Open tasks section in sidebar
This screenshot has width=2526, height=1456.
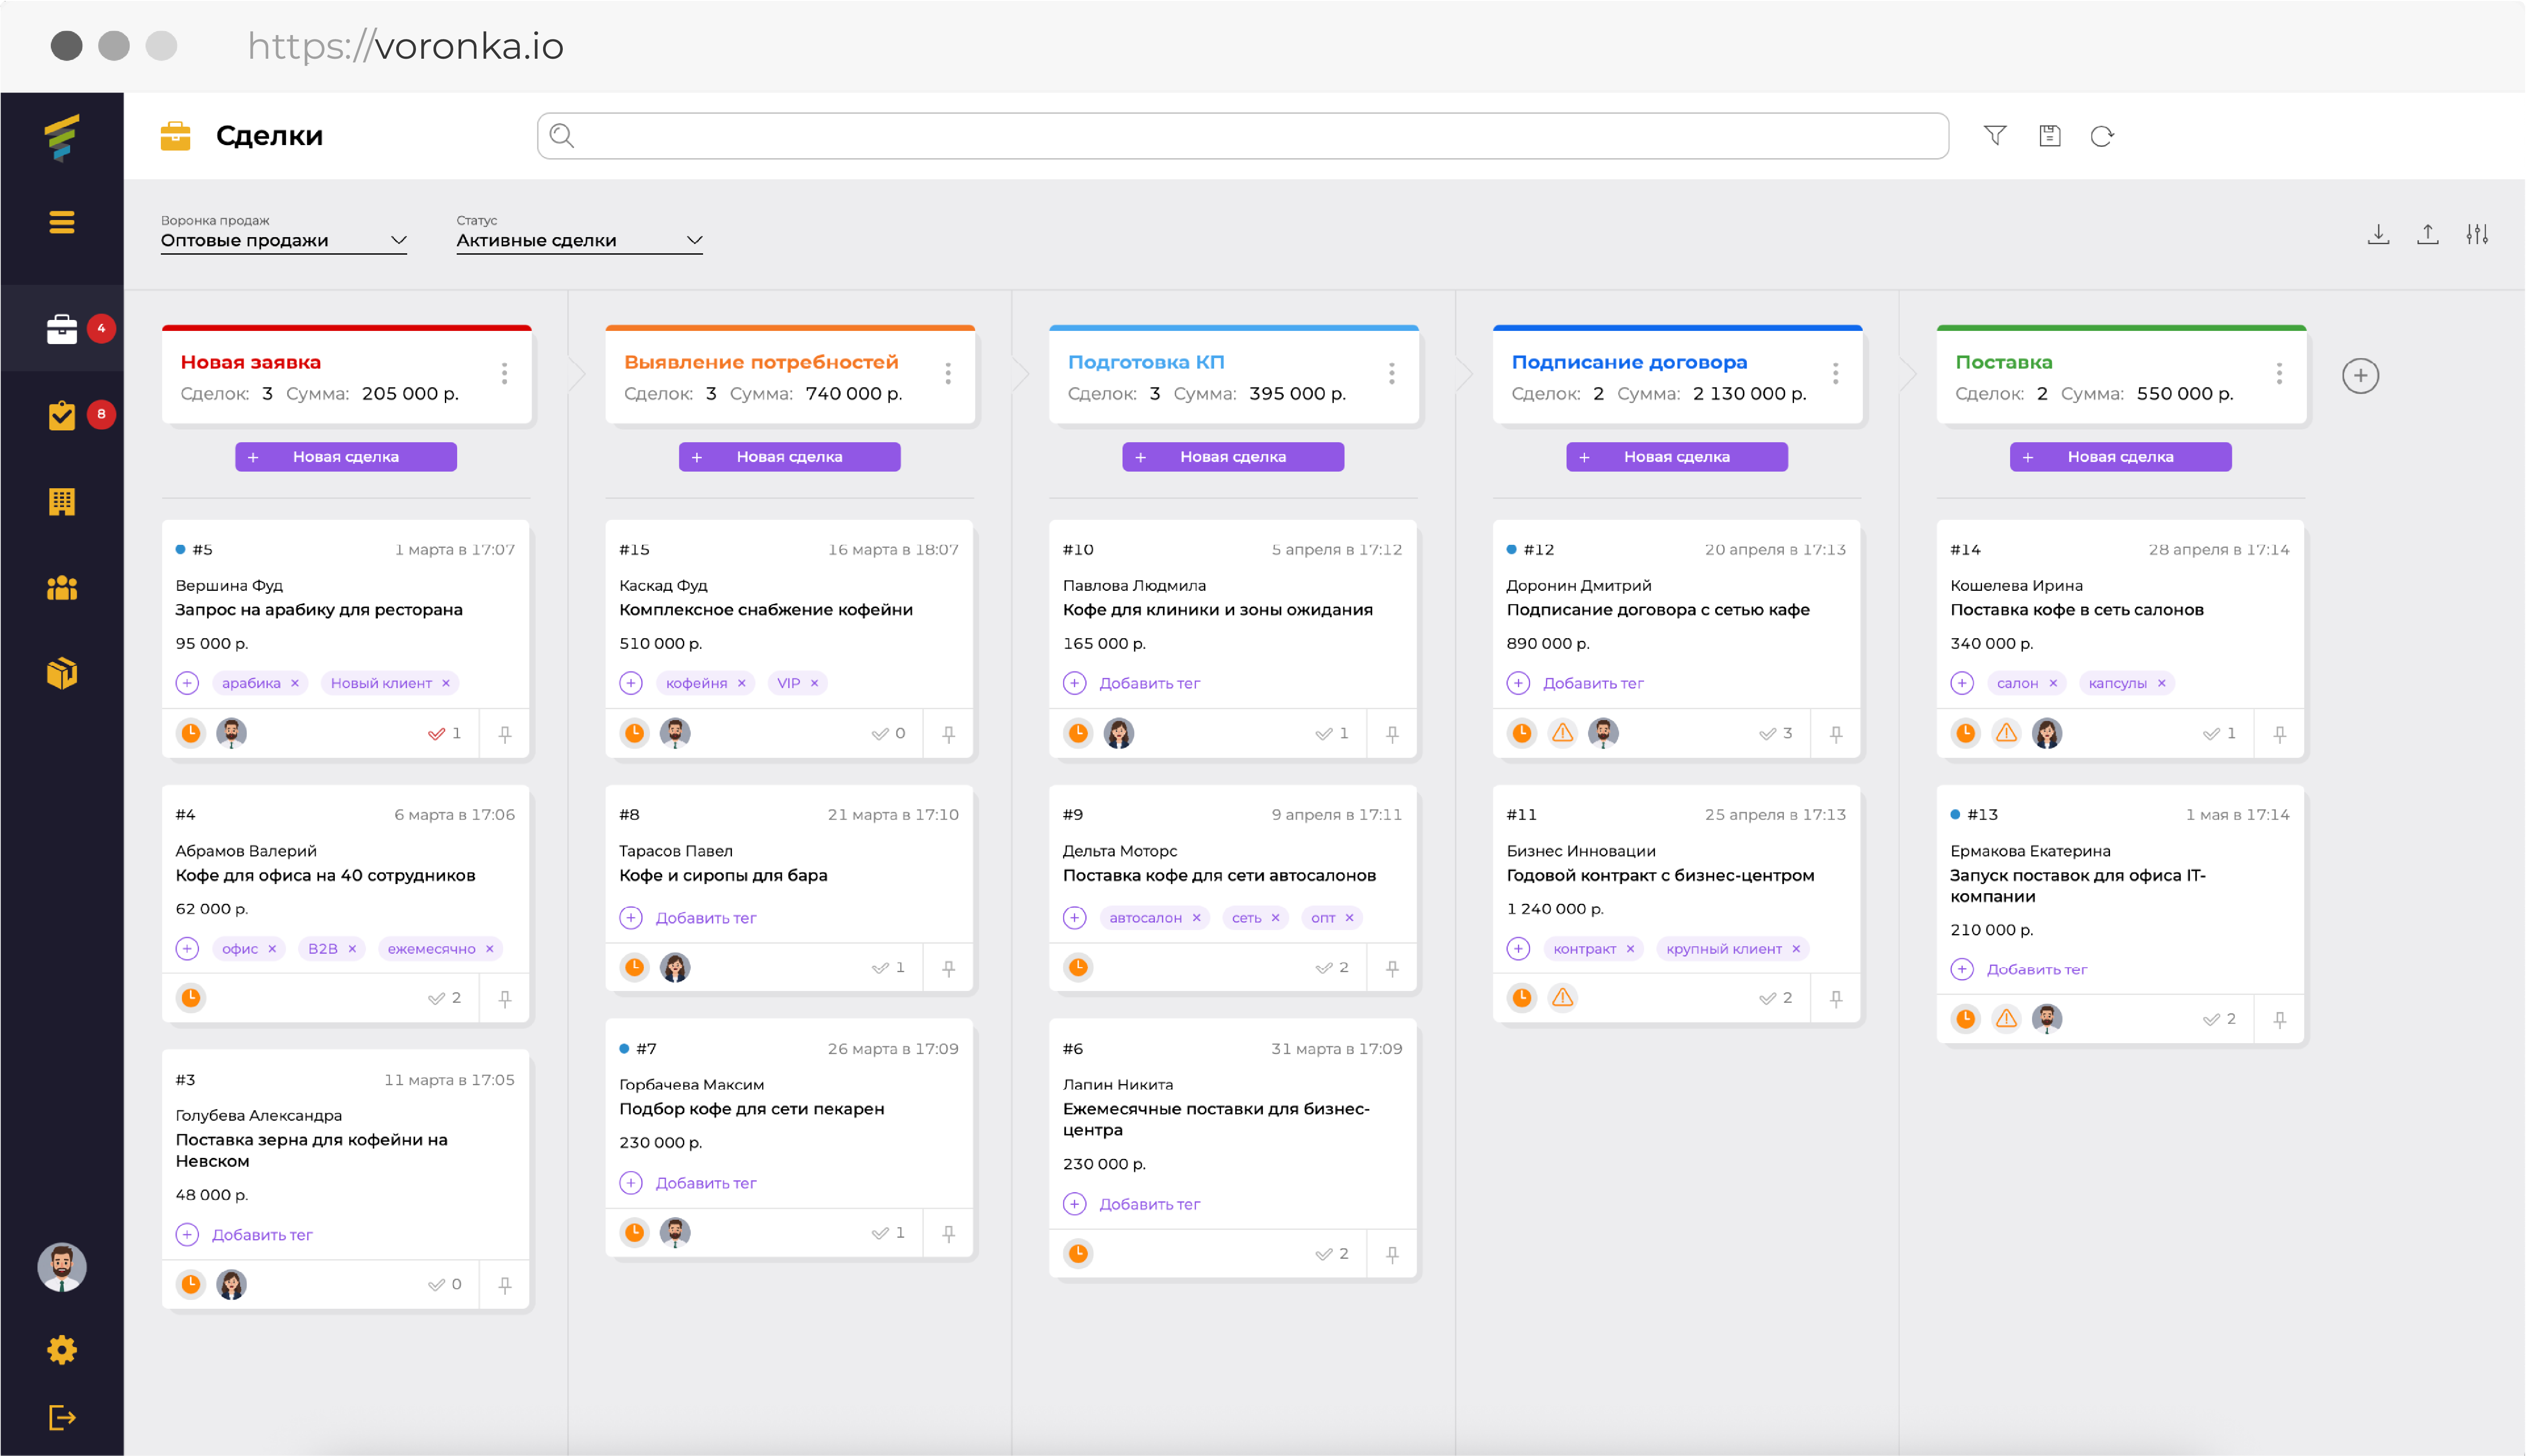pyautogui.click(x=62, y=415)
